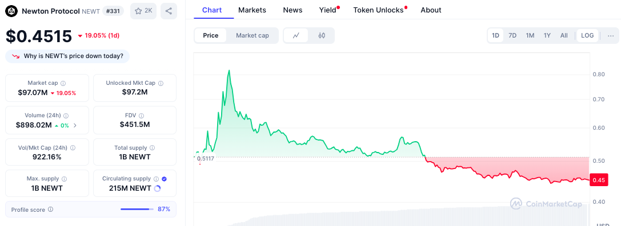Click info icon next to Vol/Mkt Cap (24h)
This screenshot has height=226, width=621.
(x=73, y=147)
